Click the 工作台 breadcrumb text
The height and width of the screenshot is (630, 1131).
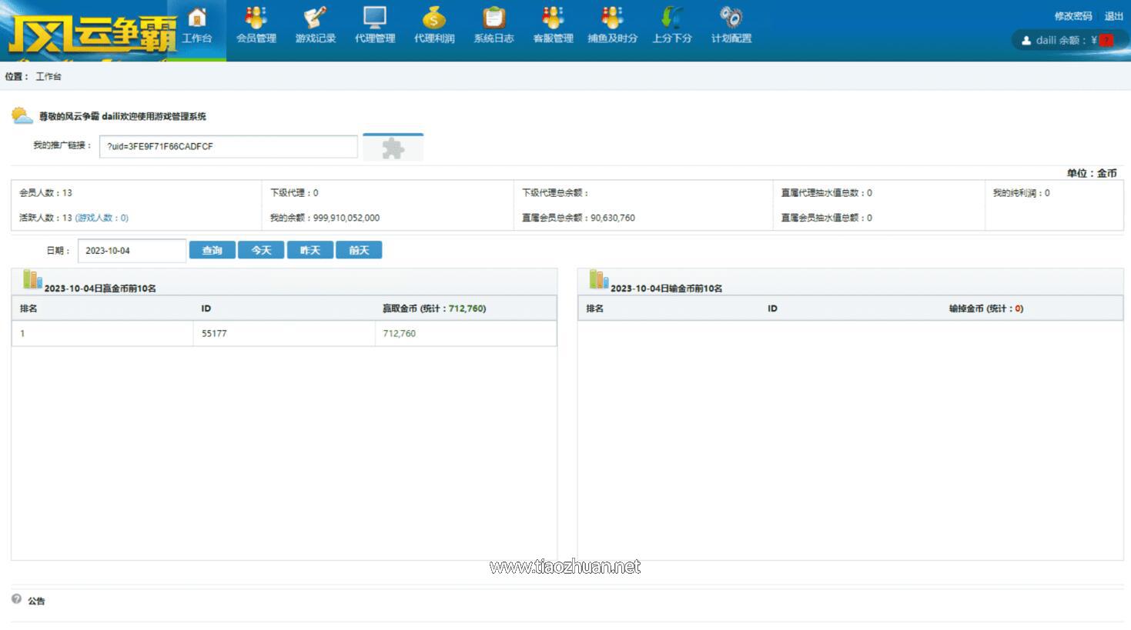(x=49, y=76)
